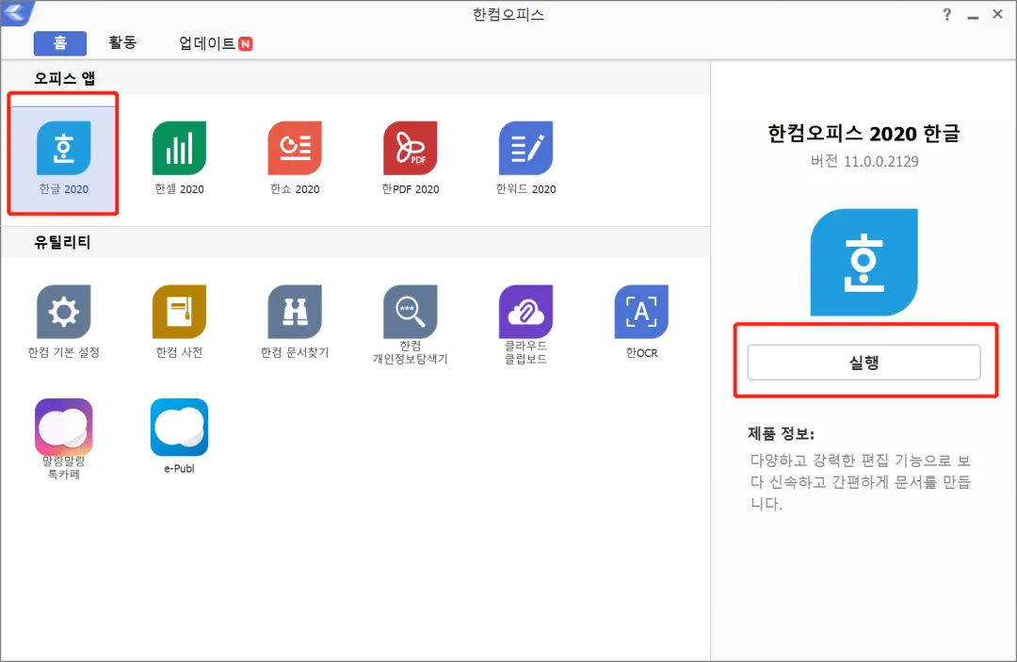This screenshot has height=662, width=1017.
Task: Click the 유틸리티 section header
Action: click(62, 242)
